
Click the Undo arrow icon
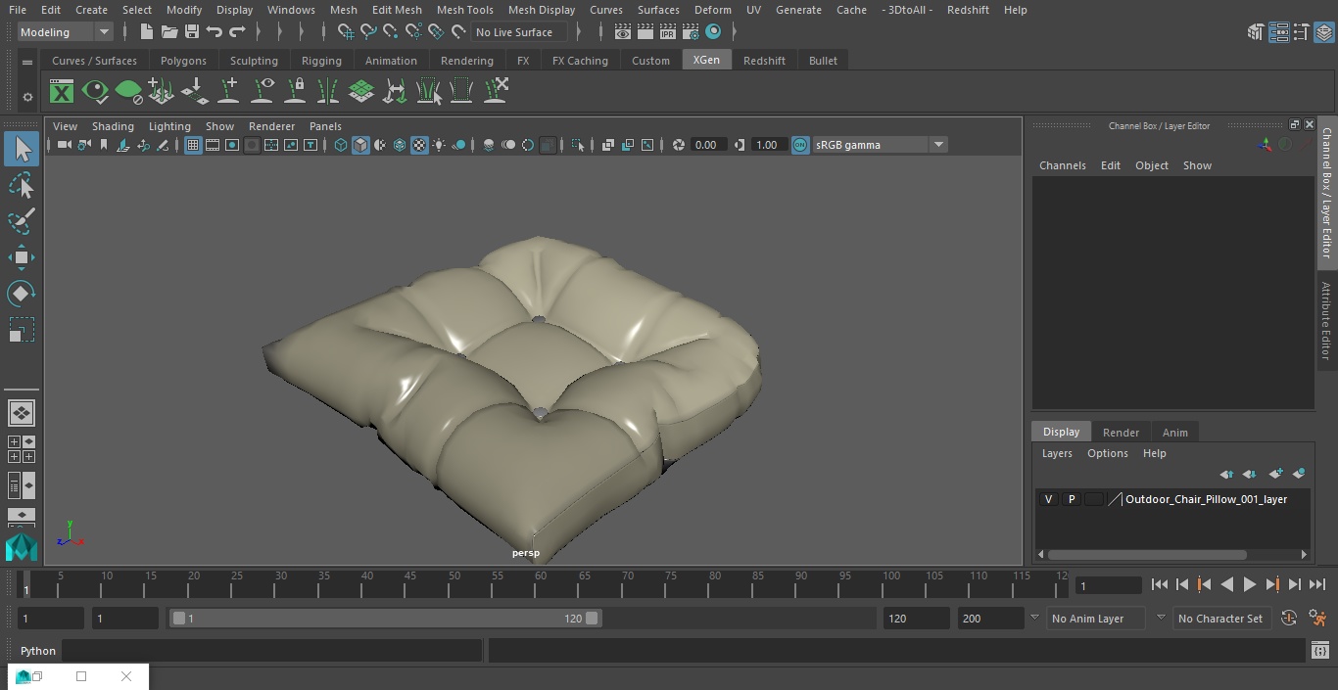pos(215,32)
